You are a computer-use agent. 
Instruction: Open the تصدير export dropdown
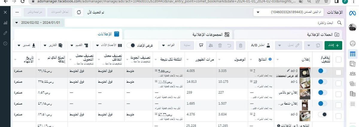(26, 45)
